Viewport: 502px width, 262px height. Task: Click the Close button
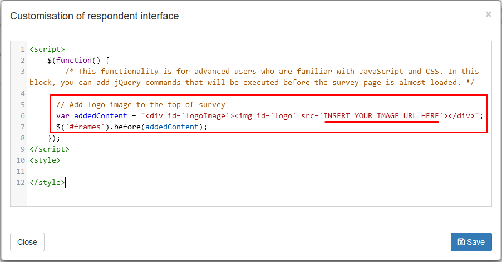pos(27,242)
